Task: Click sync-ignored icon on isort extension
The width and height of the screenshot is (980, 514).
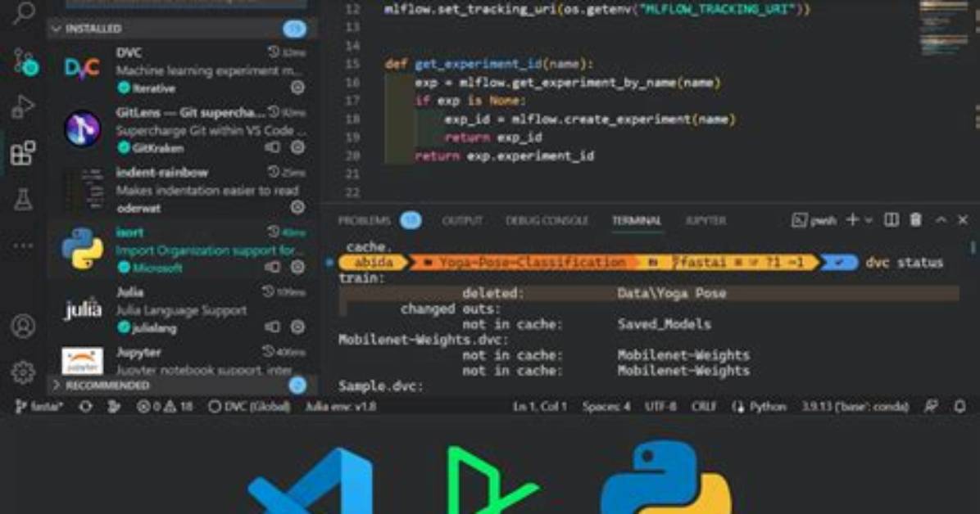Action: 273,268
